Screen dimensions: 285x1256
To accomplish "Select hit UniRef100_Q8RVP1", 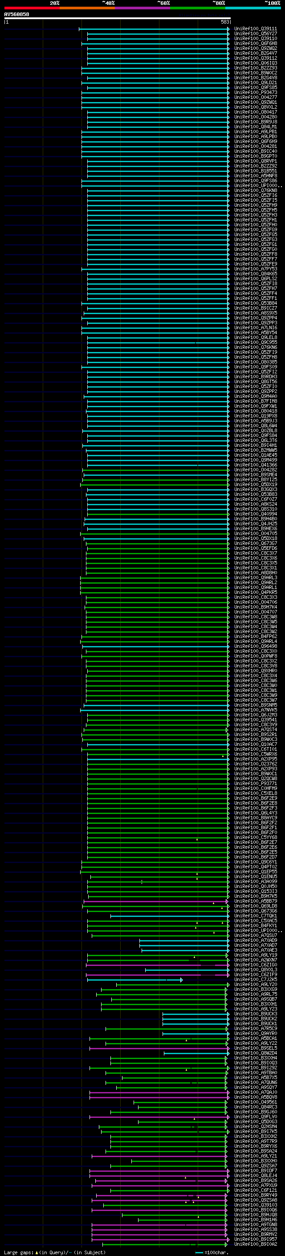I will click(x=255, y=161).
